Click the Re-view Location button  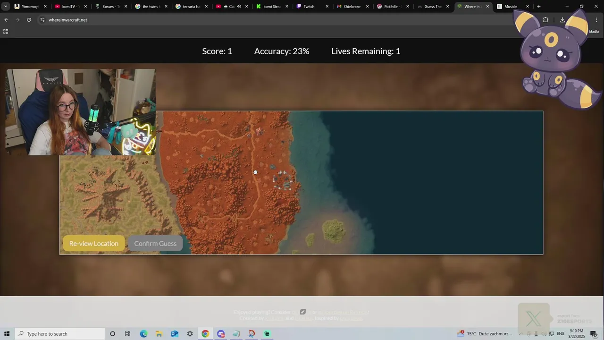point(93,243)
